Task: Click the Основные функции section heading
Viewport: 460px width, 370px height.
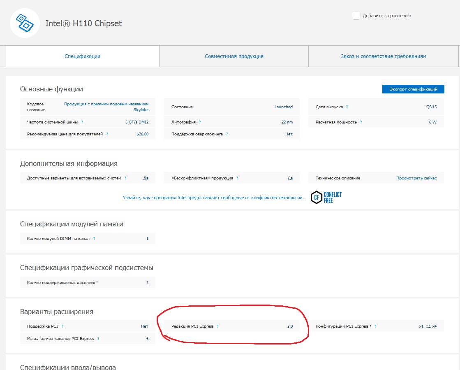Action: point(51,89)
